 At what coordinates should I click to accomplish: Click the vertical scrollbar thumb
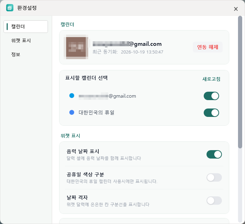[240, 82]
